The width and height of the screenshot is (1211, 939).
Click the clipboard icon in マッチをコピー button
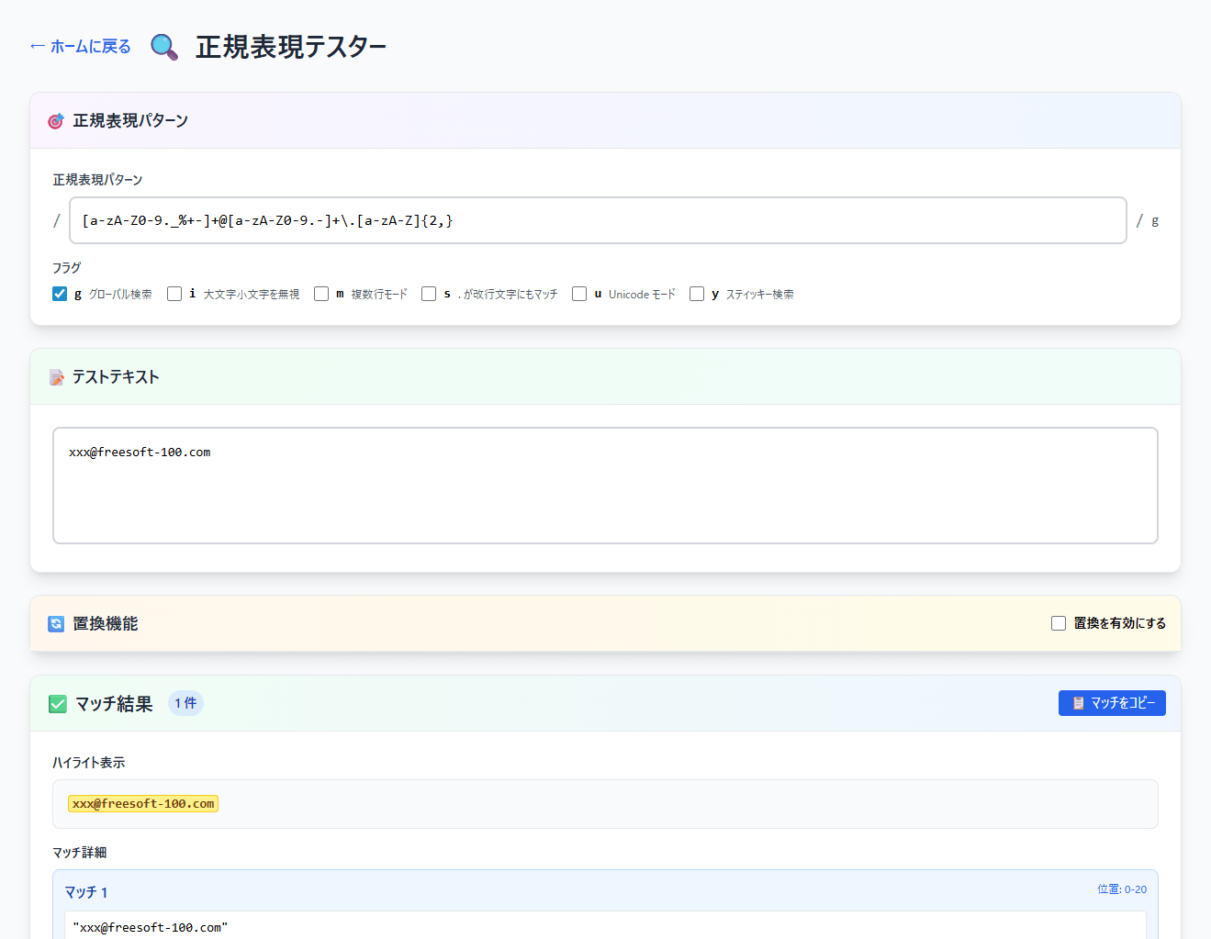[x=1078, y=703]
